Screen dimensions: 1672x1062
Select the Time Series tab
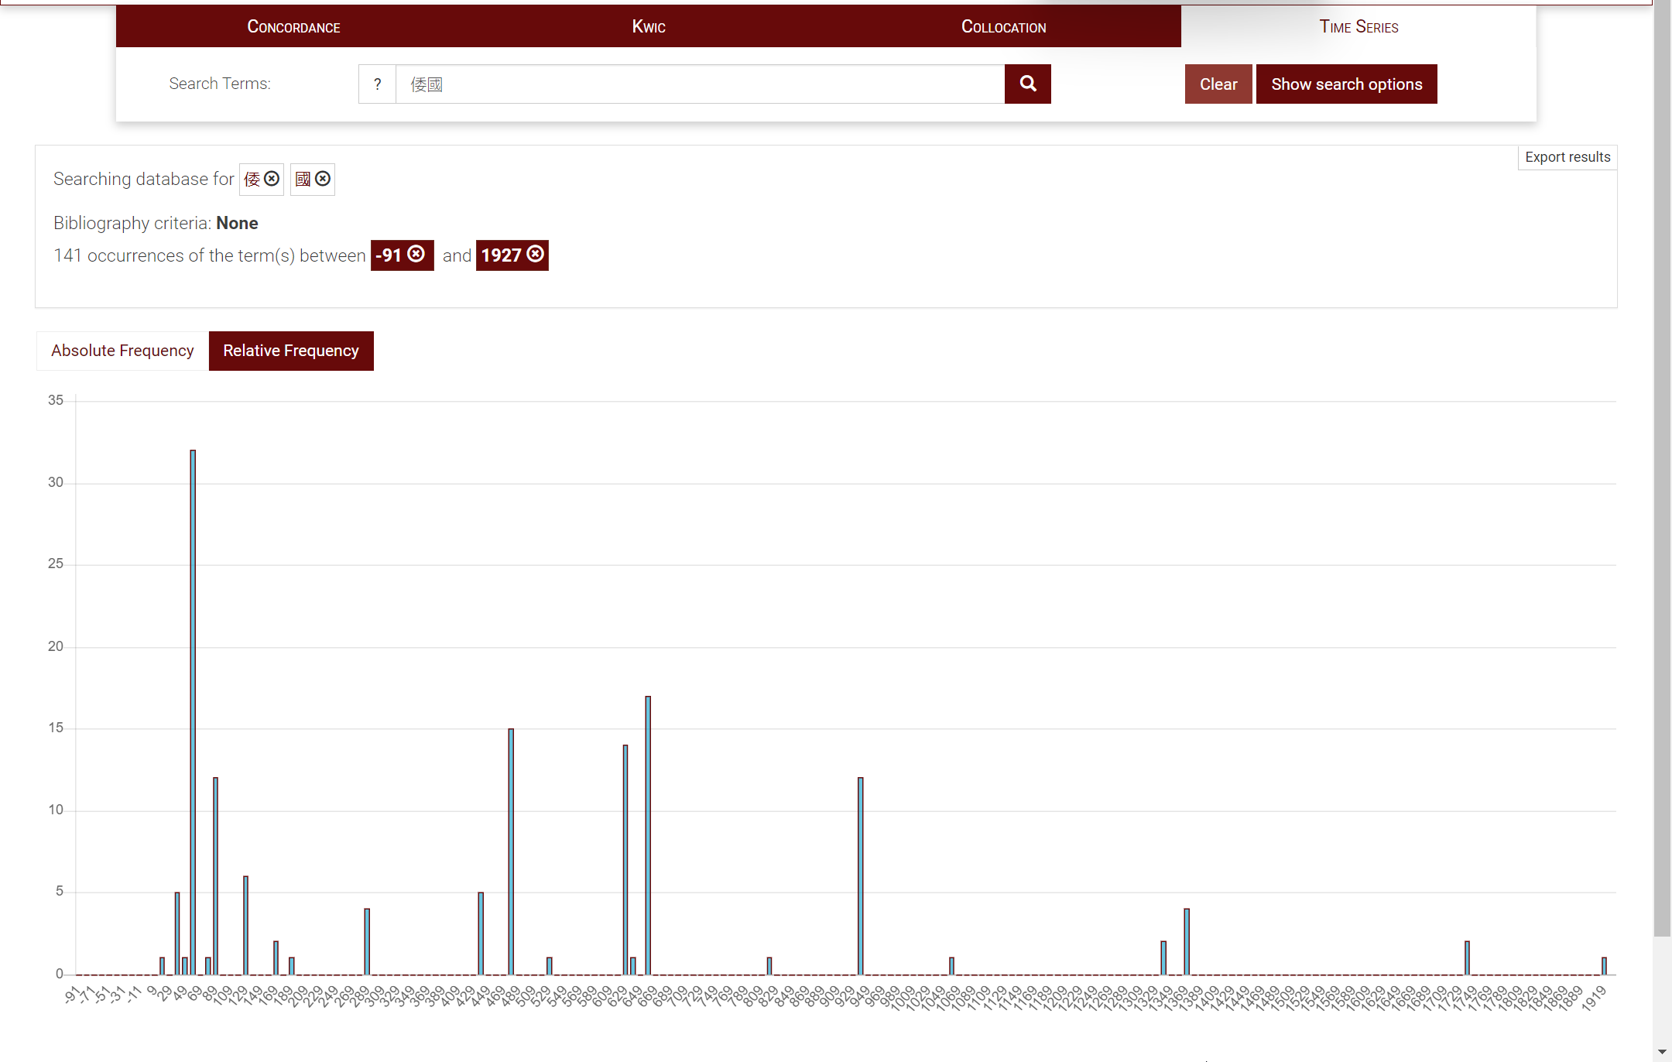pyautogui.click(x=1358, y=26)
